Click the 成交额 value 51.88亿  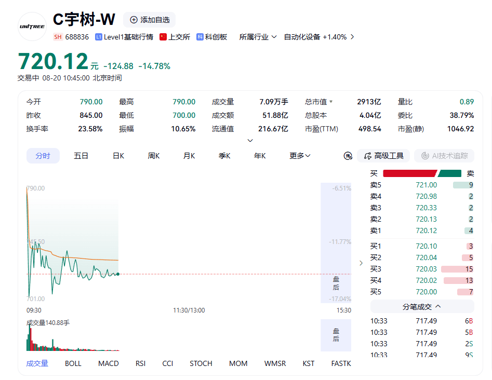pyautogui.click(x=275, y=115)
